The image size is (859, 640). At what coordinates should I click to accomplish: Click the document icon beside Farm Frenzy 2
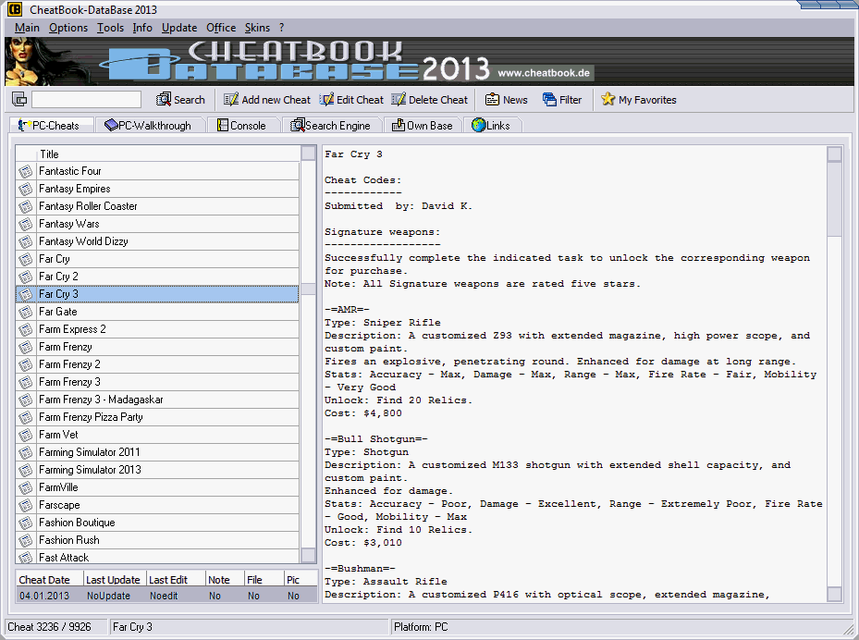[26, 364]
